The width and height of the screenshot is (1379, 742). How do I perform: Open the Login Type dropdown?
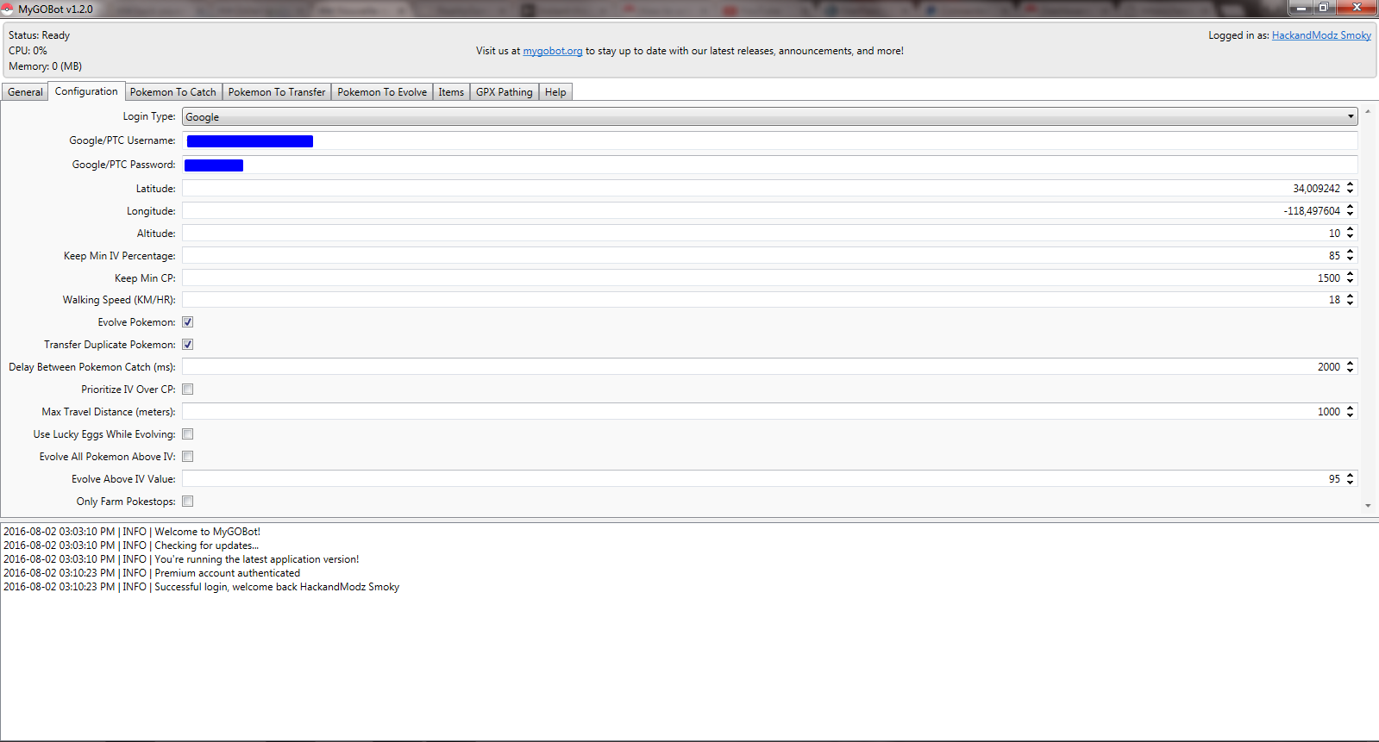769,116
